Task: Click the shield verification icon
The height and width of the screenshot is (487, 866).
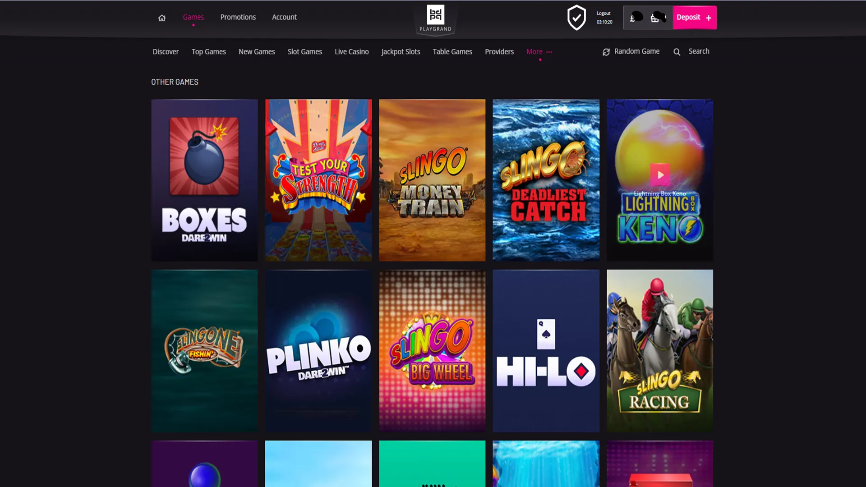Action: click(x=576, y=18)
